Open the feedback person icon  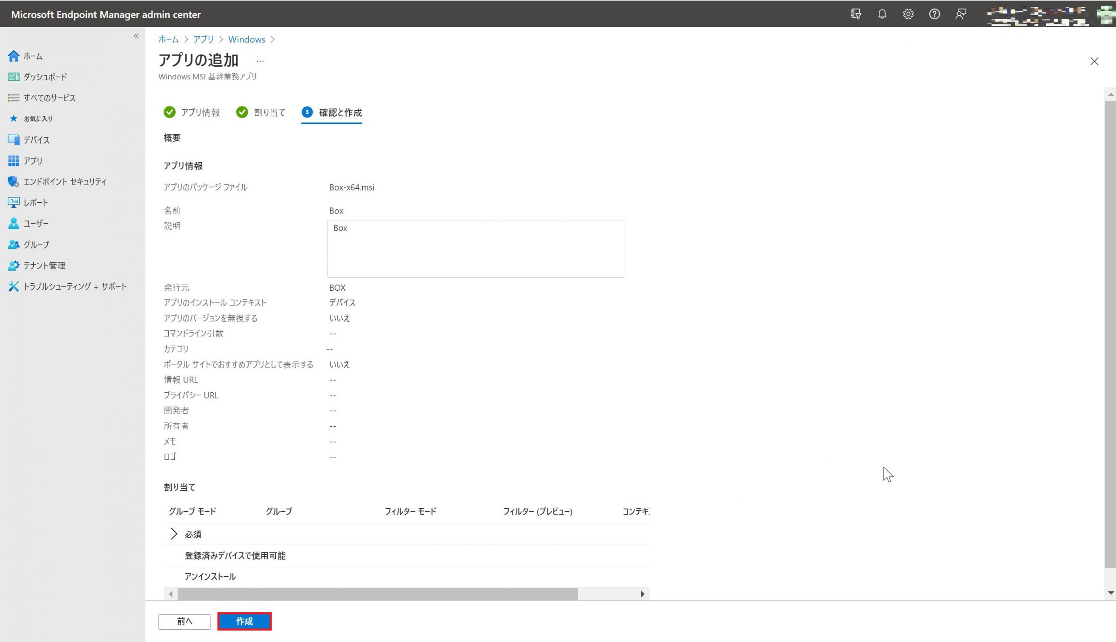point(961,14)
